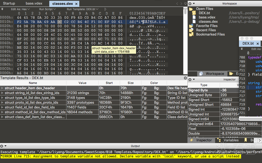
Task: Close the Template Results panel
Action: pyautogui.click(x=185, y=78)
